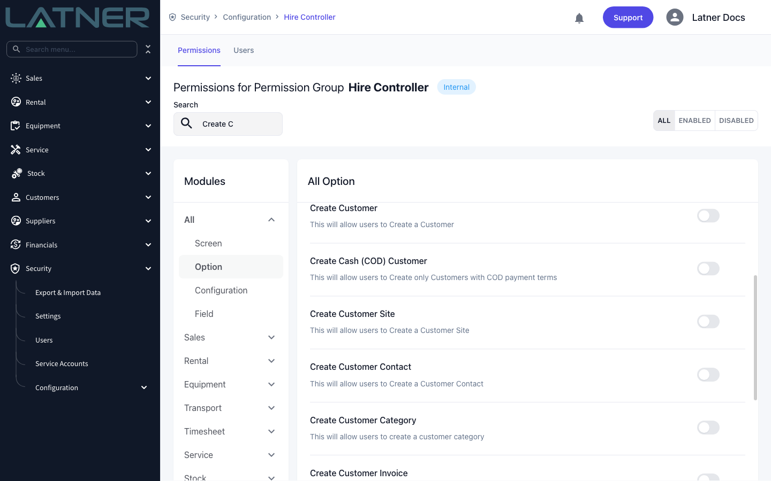The width and height of the screenshot is (771, 481).
Task: Click the permissions list scrollbar
Action: (755, 338)
